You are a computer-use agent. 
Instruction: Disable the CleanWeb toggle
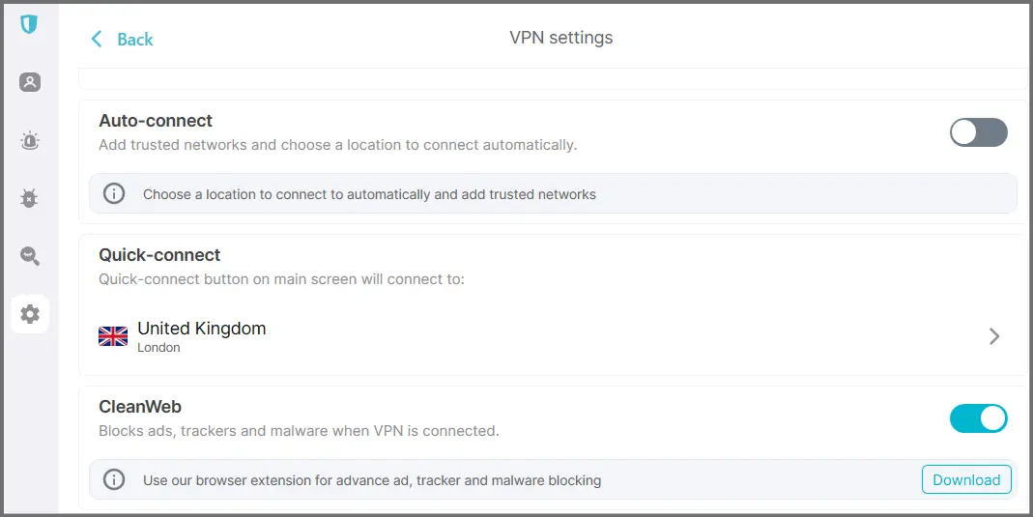pos(978,418)
